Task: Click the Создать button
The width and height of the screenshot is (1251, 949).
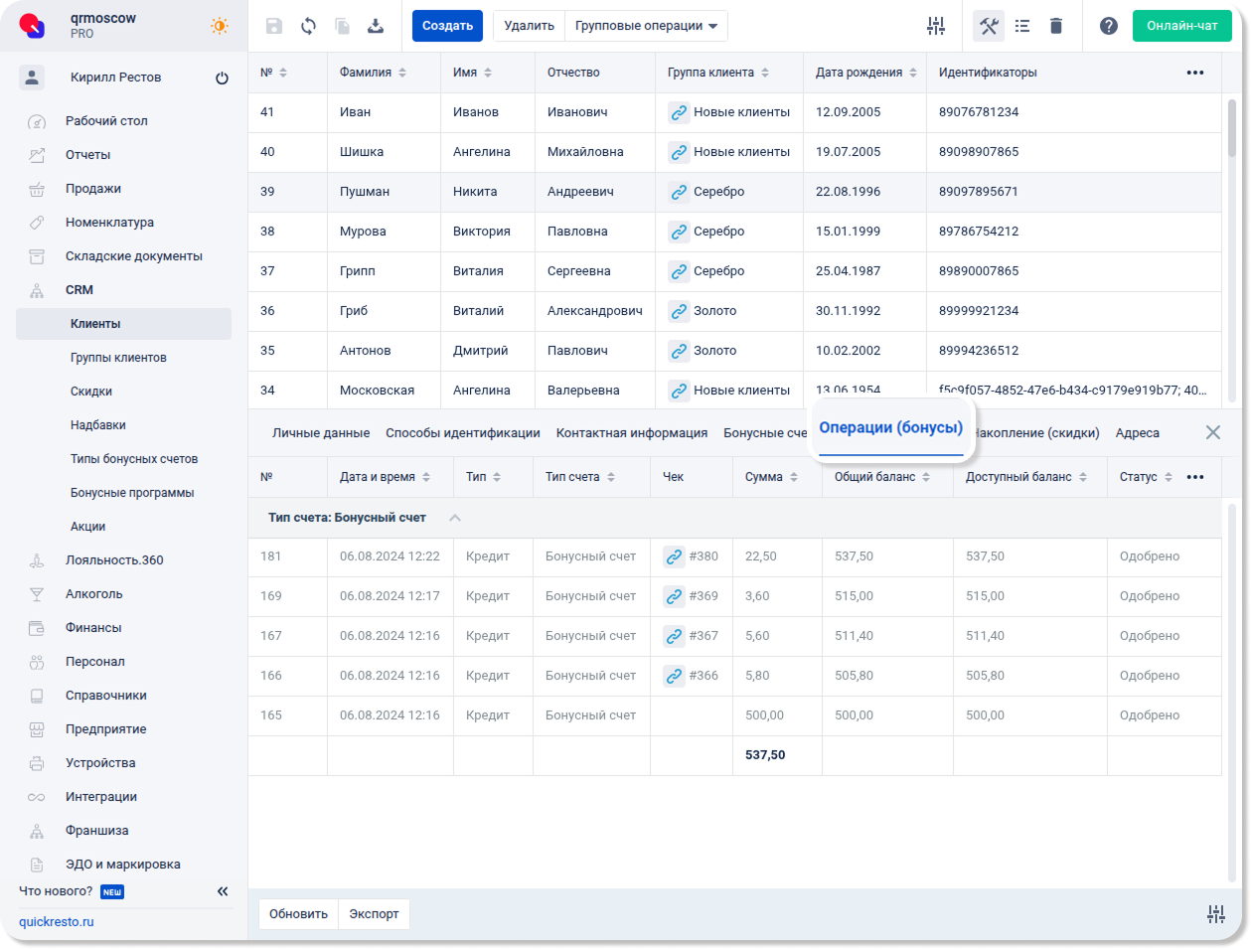Action: click(447, 26)
